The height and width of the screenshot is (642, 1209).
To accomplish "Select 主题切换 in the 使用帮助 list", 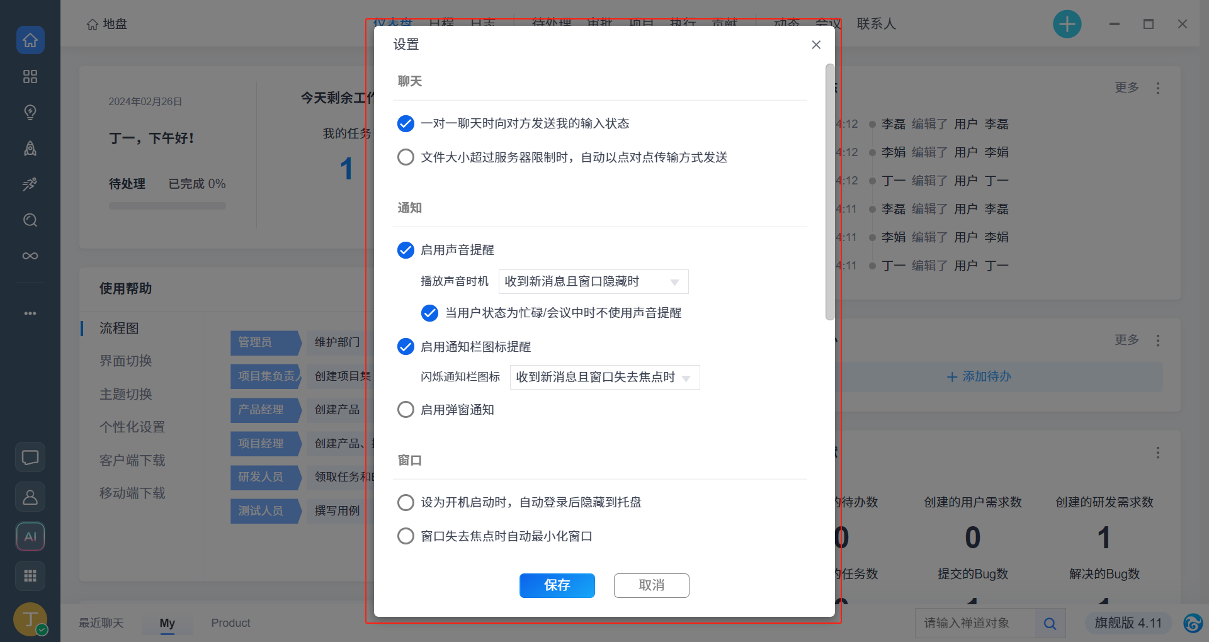I will click(x=126, y=394).
